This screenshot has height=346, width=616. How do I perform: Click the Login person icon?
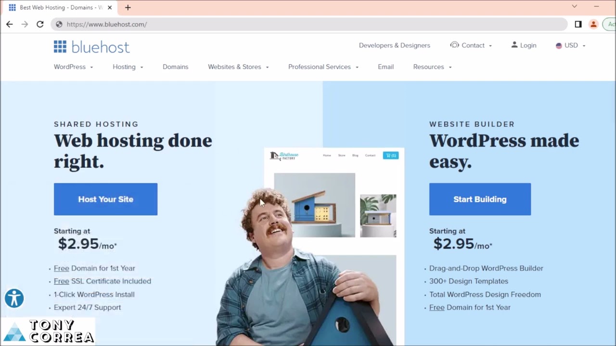coord(514,45)
